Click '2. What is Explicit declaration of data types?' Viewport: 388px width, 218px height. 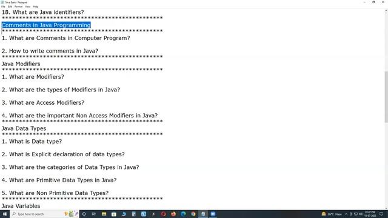click(x=63, y=154)
